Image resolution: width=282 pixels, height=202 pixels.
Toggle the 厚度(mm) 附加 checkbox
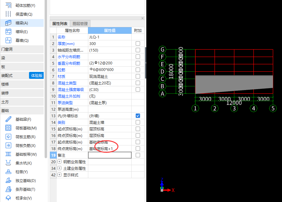138,43
